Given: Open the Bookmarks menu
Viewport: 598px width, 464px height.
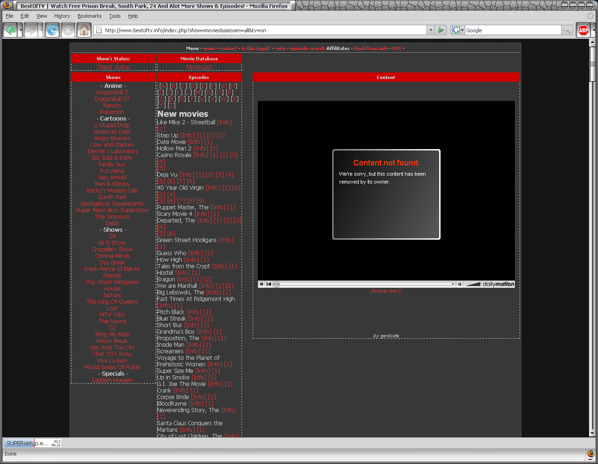Looking at the screenshot, I should coord(90,16).
